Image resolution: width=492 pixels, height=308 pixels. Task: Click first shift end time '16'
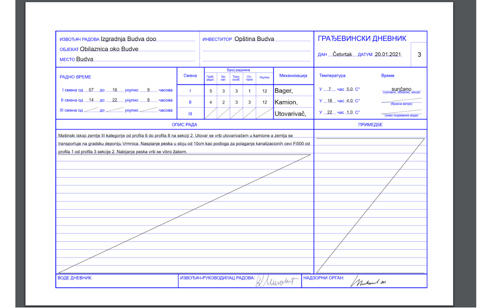[x=115, y=90]
